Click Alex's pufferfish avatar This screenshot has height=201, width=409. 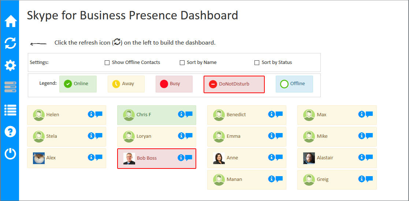39,158
